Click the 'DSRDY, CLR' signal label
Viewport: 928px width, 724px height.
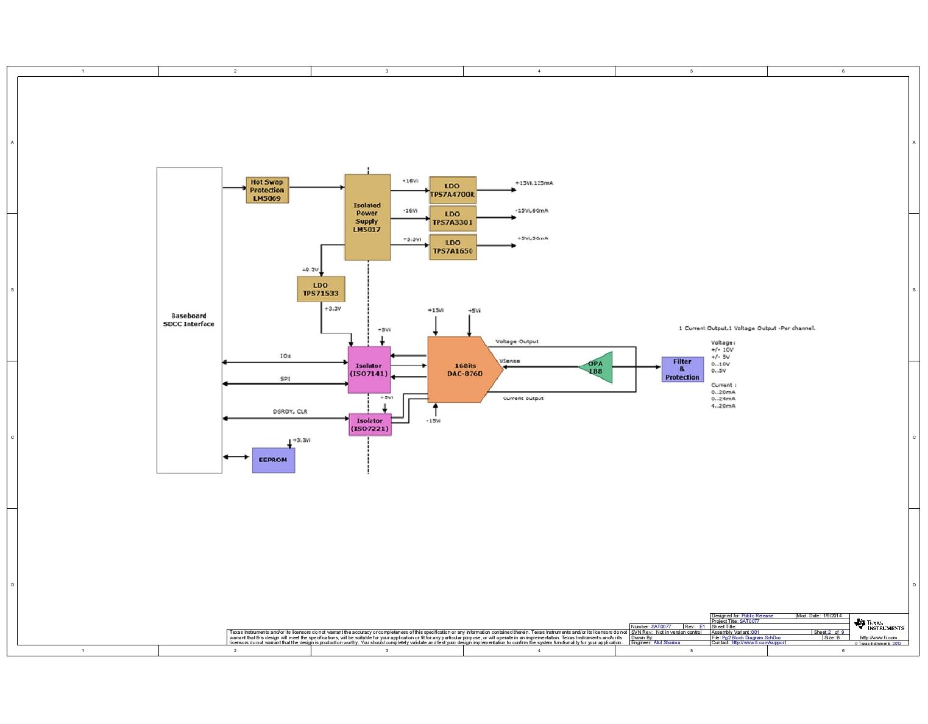[290, 411]
